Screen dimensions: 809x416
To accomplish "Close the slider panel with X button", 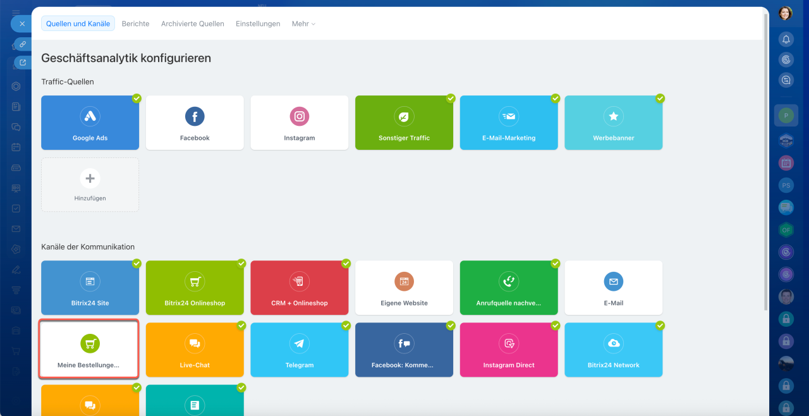I will tap(22, 23).
